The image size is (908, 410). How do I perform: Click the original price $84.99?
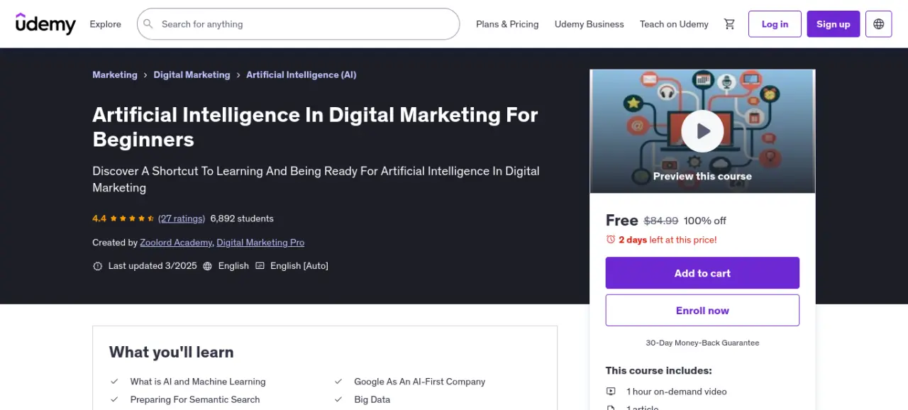[x=661, y=221]
